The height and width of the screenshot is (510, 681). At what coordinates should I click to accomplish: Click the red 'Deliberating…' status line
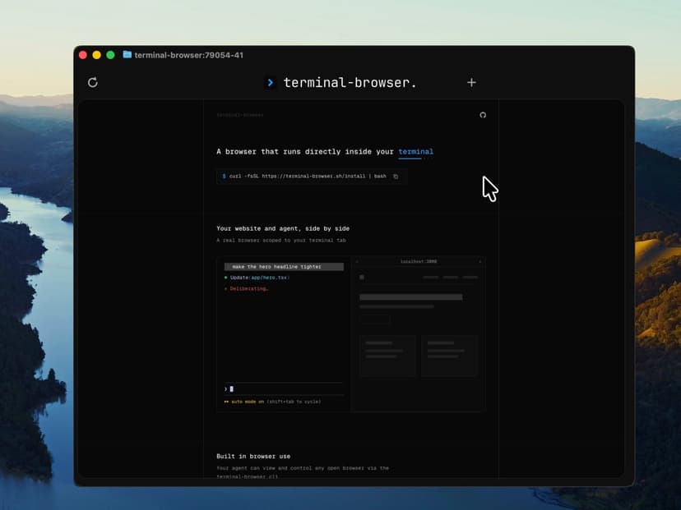click(249, 289)
